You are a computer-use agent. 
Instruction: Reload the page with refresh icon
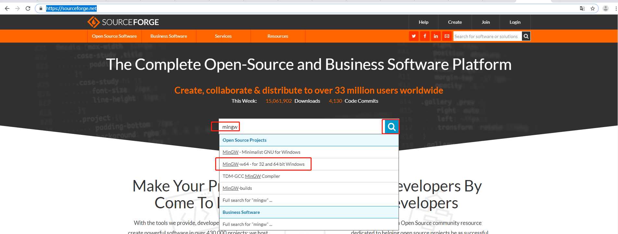click(x=28, y=8)
